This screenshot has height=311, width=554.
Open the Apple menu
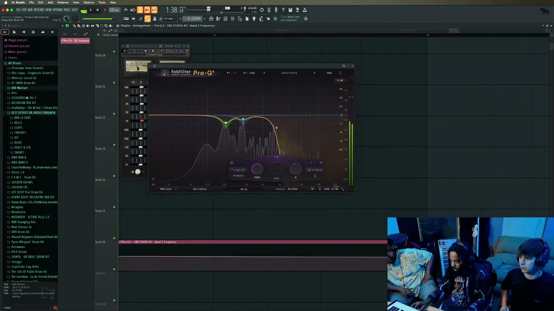pos(6,3)
